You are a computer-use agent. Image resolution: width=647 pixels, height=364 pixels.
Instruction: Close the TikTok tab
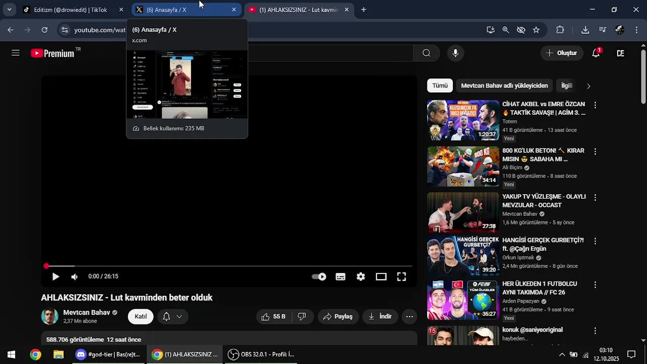pyautogui.click(x=121, y=10)
